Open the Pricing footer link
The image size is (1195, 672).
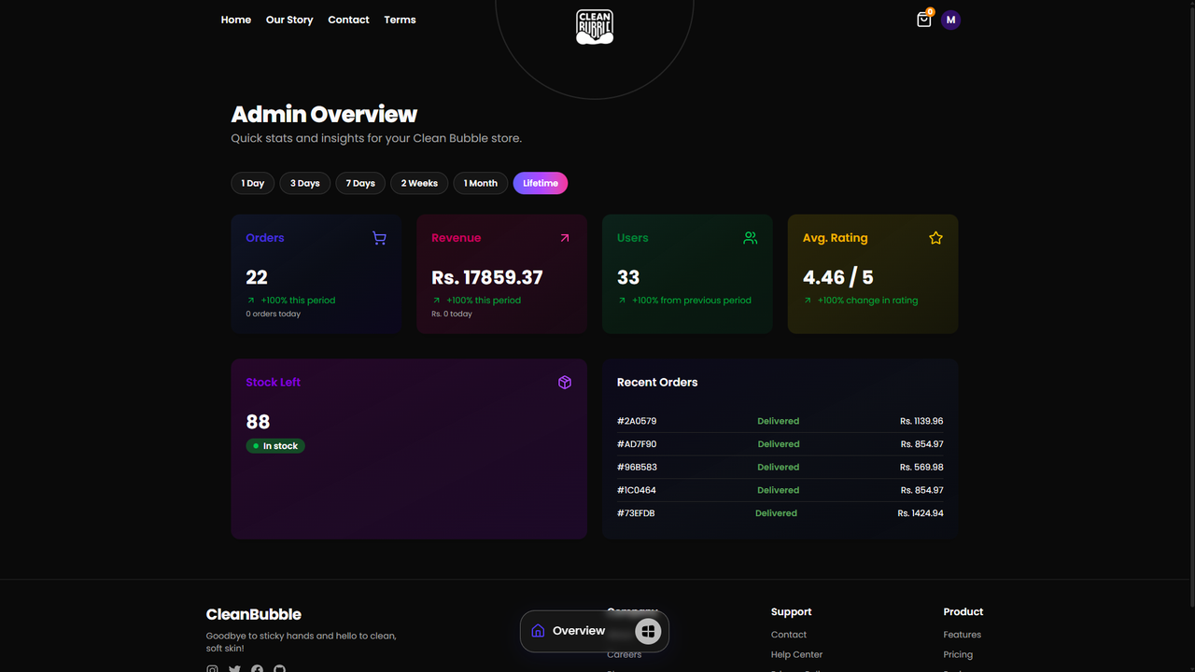(958, 655)
